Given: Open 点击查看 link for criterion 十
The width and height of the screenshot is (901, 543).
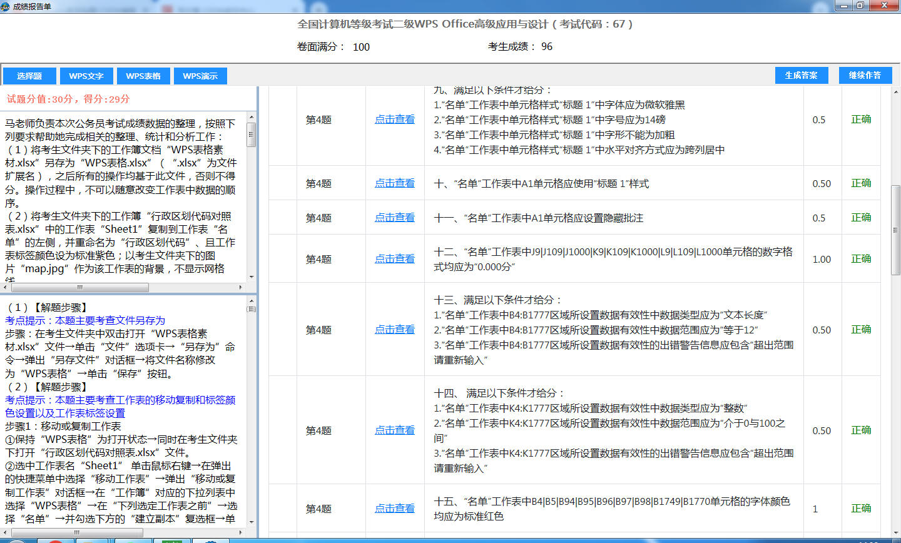Looking at the screenshot, I should (x=395, y=183).
